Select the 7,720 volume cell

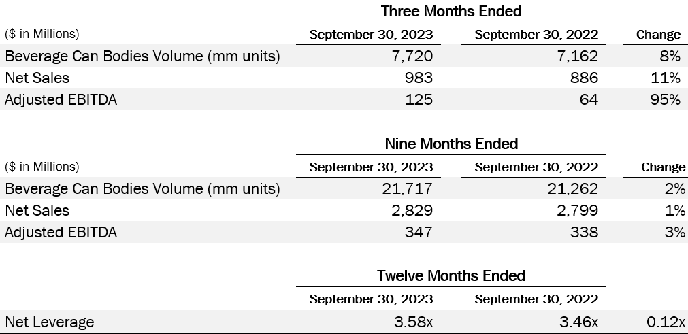(409, 56)
